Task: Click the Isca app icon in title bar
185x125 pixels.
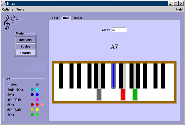Action: 3,3
